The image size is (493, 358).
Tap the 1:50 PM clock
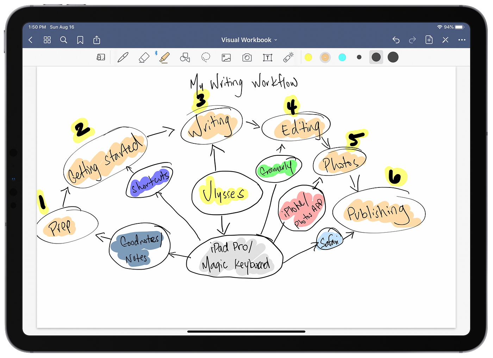pyautogui.click(x=37, y=27)
